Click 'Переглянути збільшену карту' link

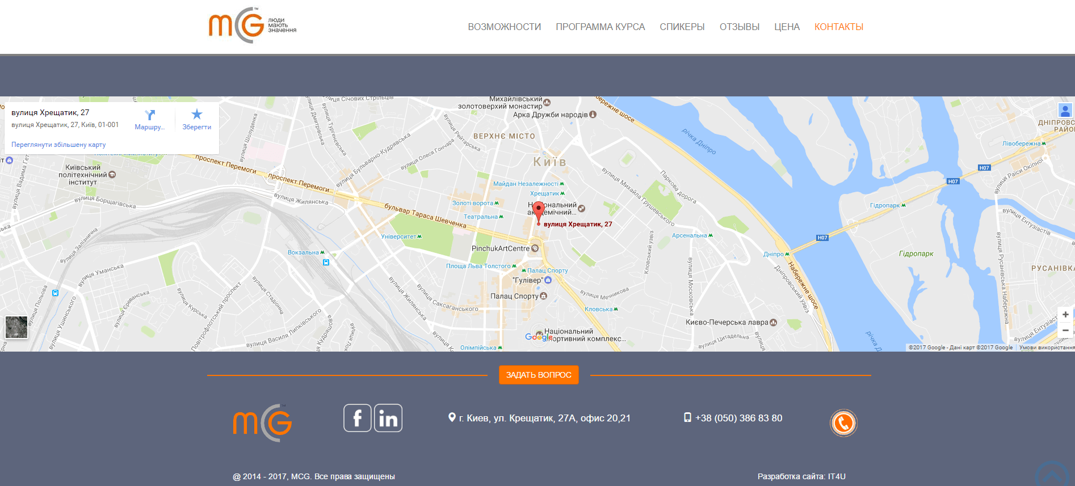58,145
